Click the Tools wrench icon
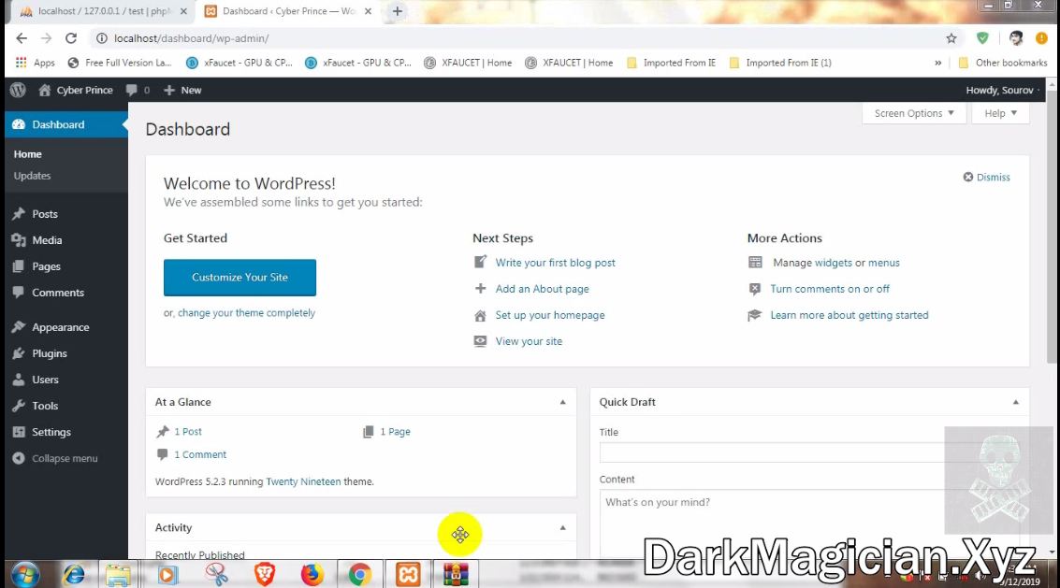This screenshot has width=1060, height=588. tap(19, 406)
